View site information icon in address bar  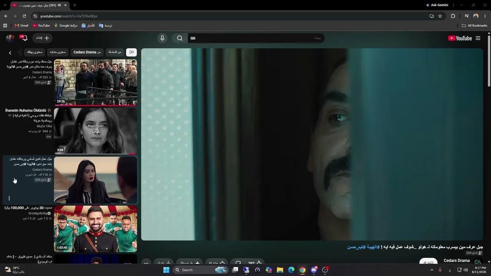(35, 16)
